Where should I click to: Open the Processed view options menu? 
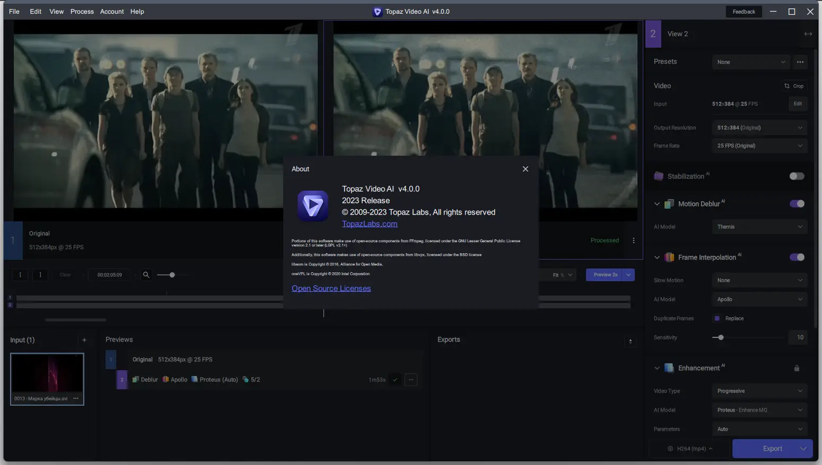tap(634, 240)
